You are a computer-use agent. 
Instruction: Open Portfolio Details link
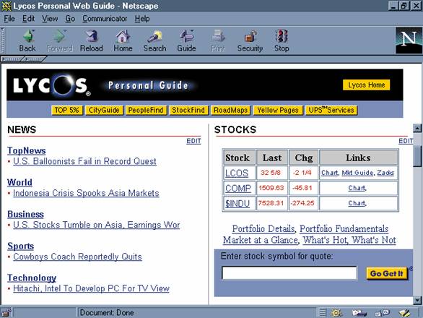point(263,229)
